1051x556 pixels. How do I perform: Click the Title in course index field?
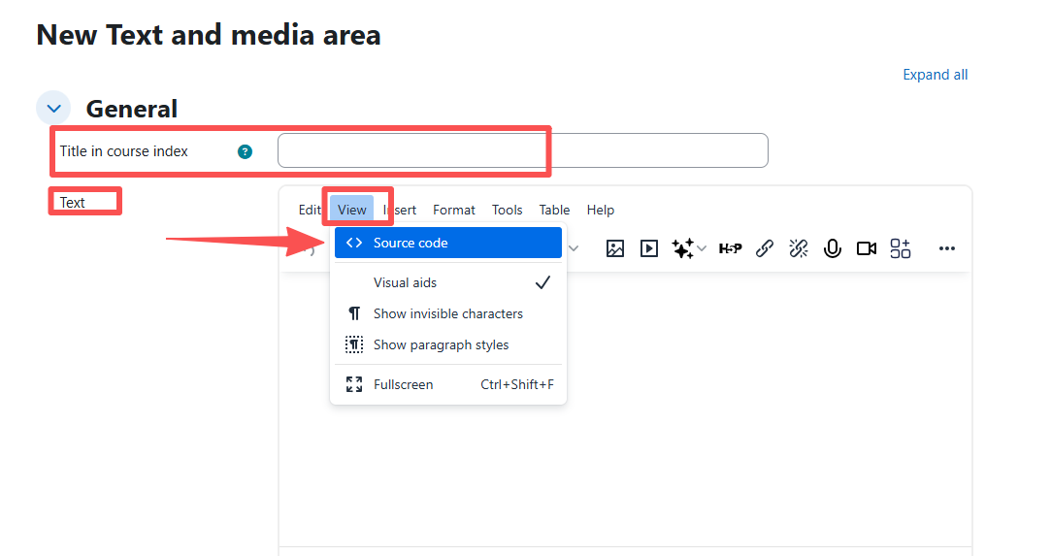(522, 150)
